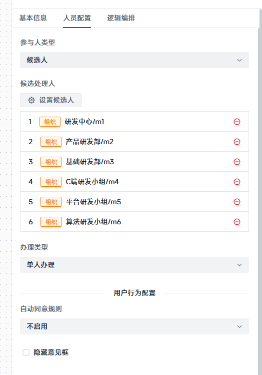The height and width of the screenshot is (375, 262).
Task: Remove 产品研发部/m2 using the minus icon
Action: click(x=236, y=142)
